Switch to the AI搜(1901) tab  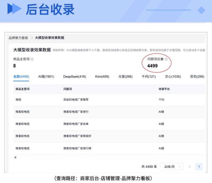(46, 77)
